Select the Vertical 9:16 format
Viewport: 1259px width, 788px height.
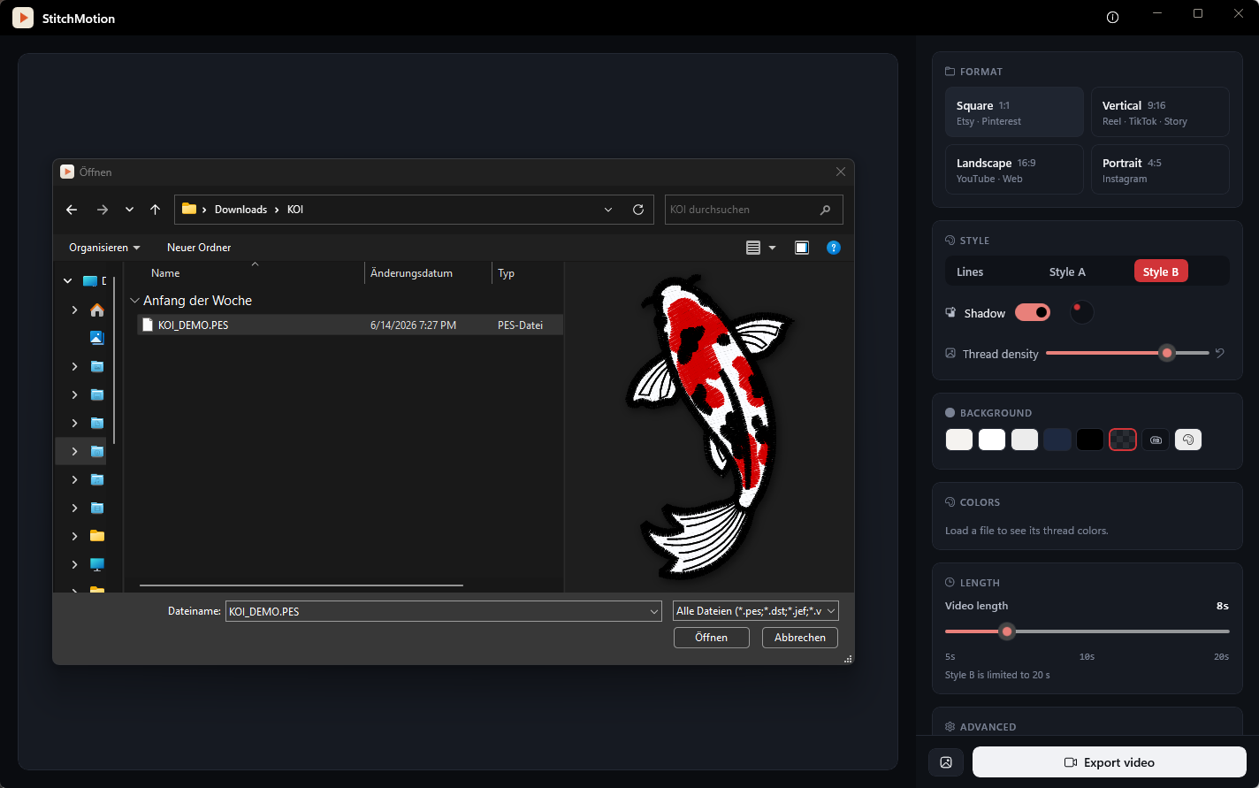1160,112
